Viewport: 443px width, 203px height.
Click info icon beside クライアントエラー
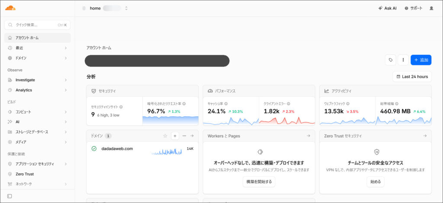point(289,104)
